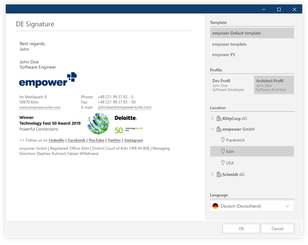This screenshot has width=308, height=245.
Task: Expand the KittyCorp AG location node
Action: pyautogui.click(x=212, y=119)
